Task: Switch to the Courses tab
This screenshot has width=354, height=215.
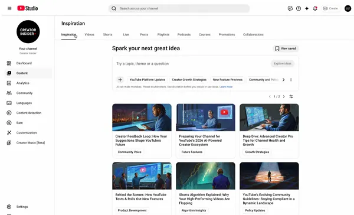Action: coord(205,35)
